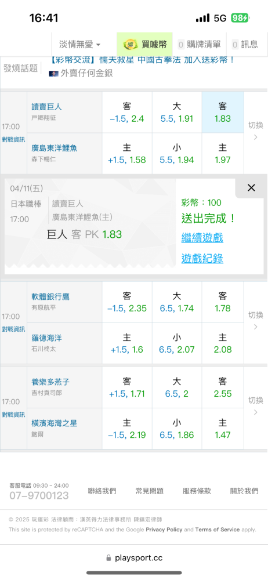Close the bet confirmation slip

pos(251,188)
